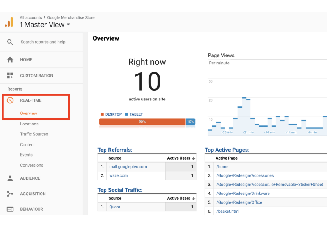This screenshot has width=327, height=227.
Task: Click the Source header in Top Referrals
Action: pos(115,158)
